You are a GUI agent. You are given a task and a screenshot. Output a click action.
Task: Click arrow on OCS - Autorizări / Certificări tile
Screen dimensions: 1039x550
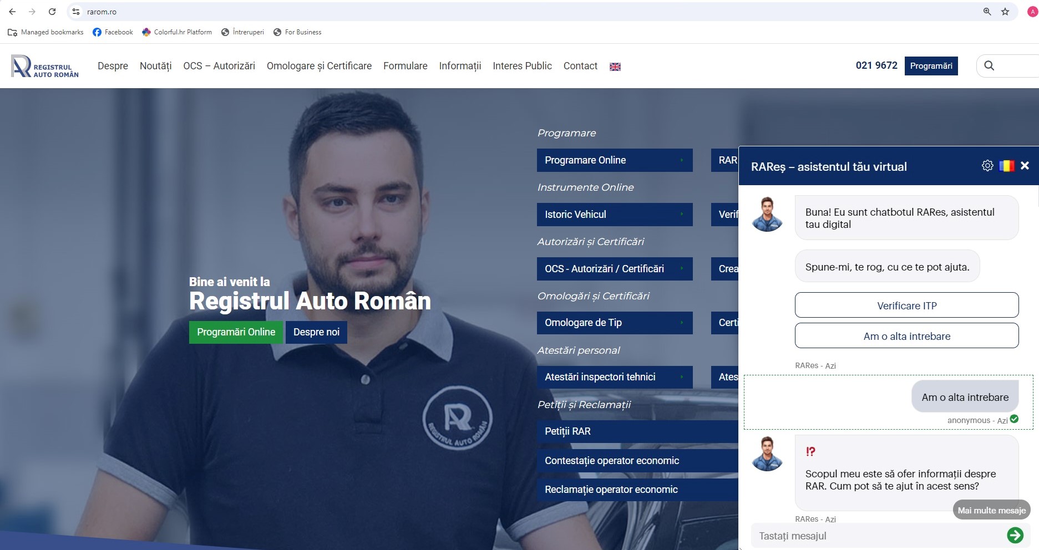(682, 269)
